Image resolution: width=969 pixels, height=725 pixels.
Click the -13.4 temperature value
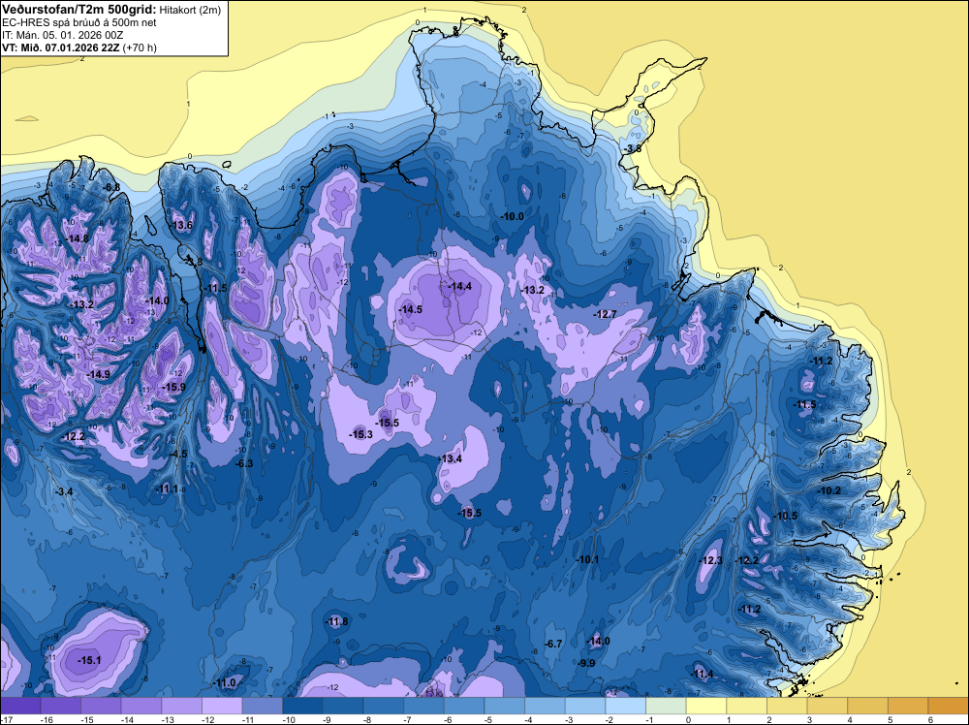450,458
